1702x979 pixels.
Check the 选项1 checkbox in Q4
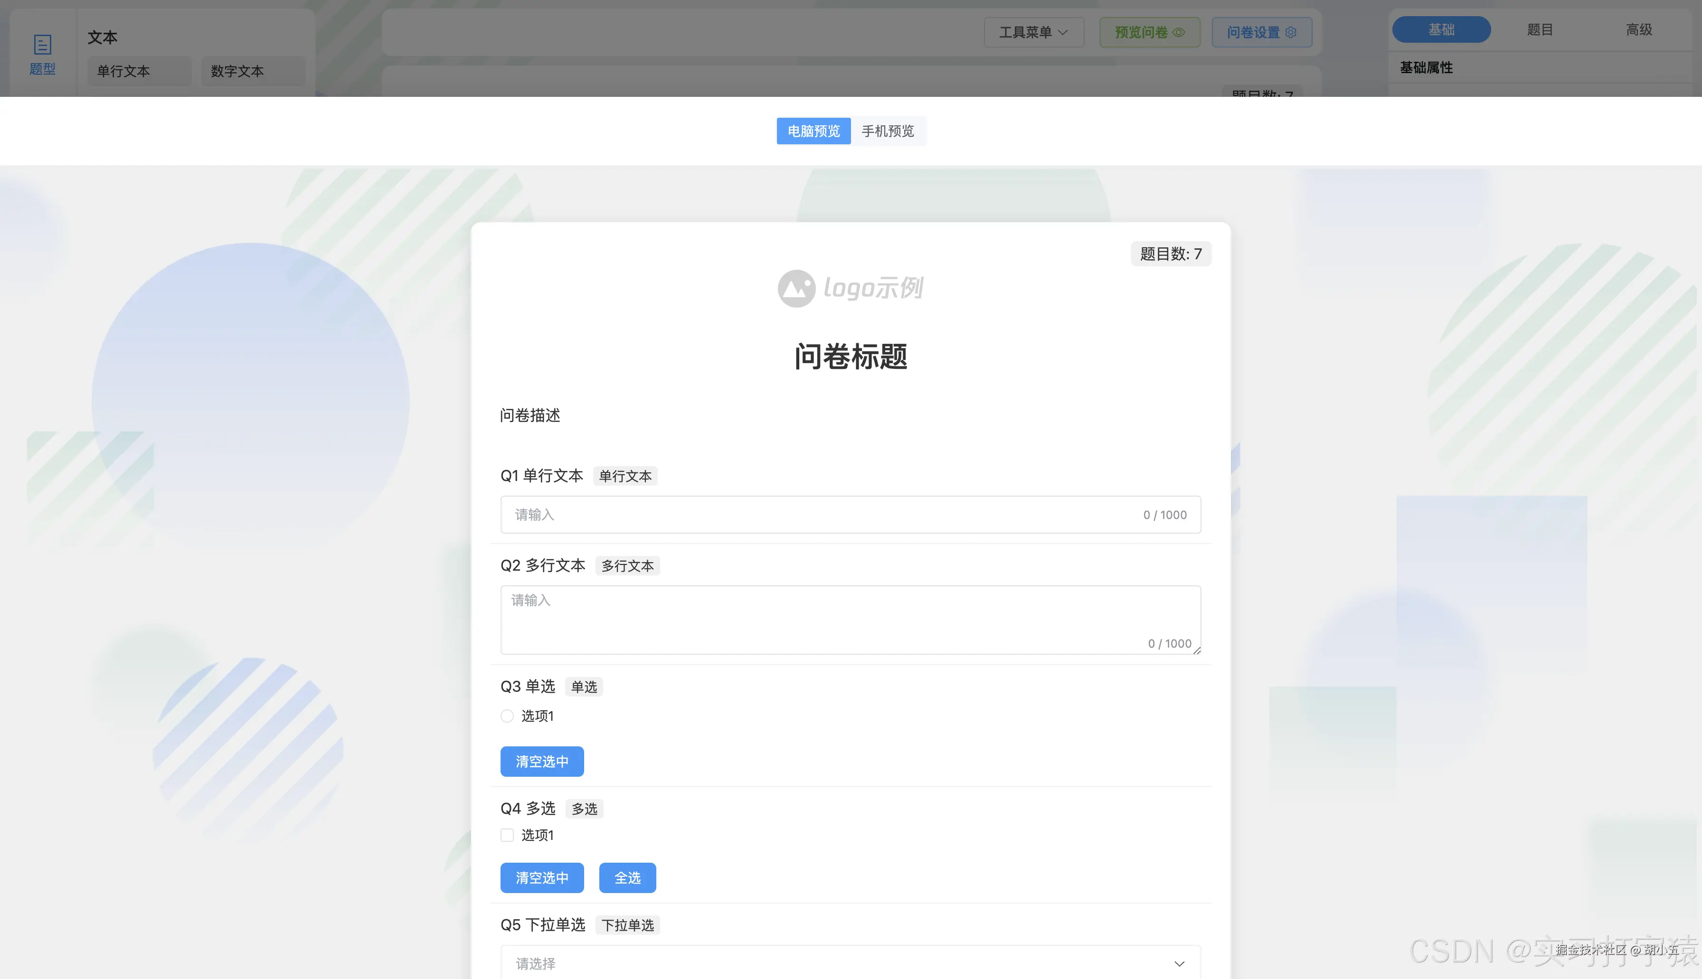(506, 835)
